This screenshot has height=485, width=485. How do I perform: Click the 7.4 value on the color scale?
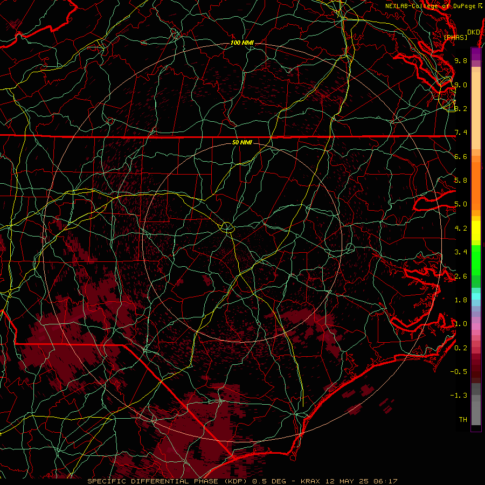(461, 133)
